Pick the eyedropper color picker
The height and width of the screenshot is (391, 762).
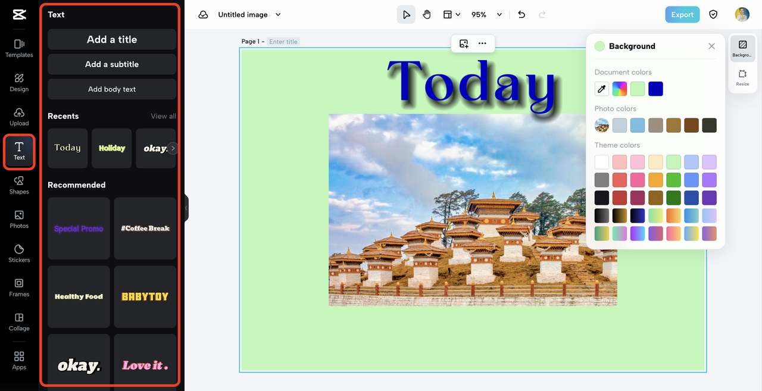(602, 89)
